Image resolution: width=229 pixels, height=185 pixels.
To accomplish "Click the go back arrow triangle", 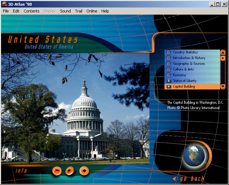I will coord(174,179).
